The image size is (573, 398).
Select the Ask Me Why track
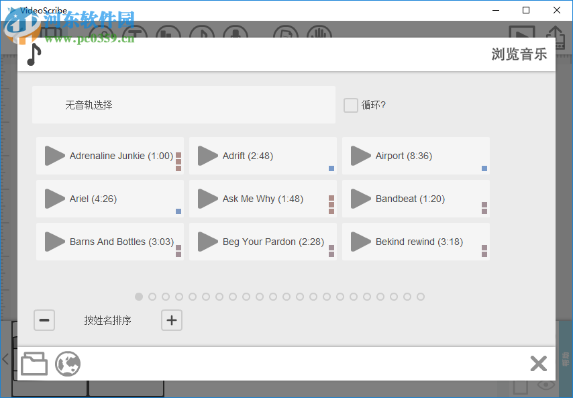point(263,199)
